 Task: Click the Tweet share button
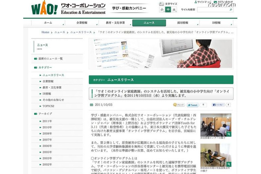192,105
